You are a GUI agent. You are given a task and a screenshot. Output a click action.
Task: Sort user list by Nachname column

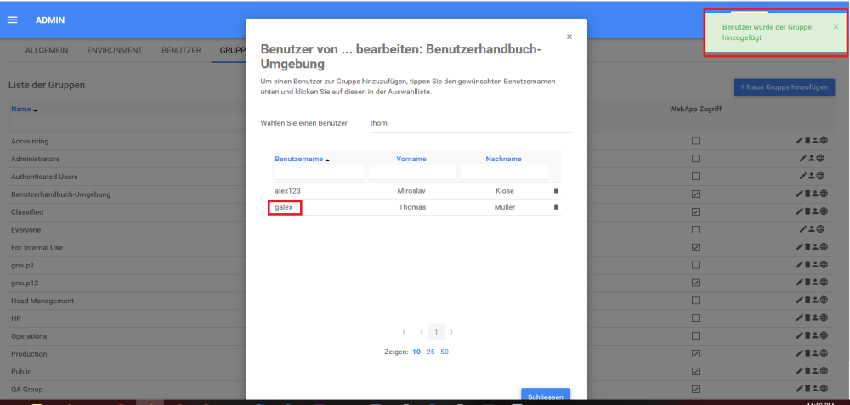click(x=503, y=159)
